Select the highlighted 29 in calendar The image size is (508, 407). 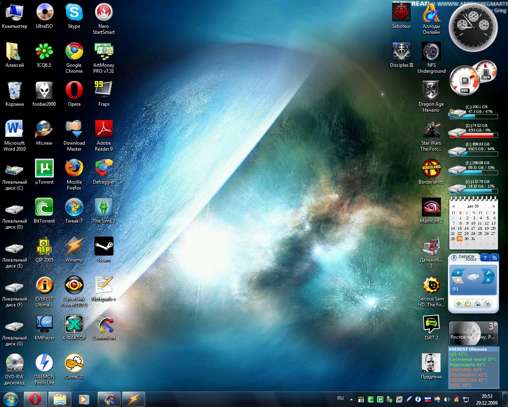coord(460,238)
